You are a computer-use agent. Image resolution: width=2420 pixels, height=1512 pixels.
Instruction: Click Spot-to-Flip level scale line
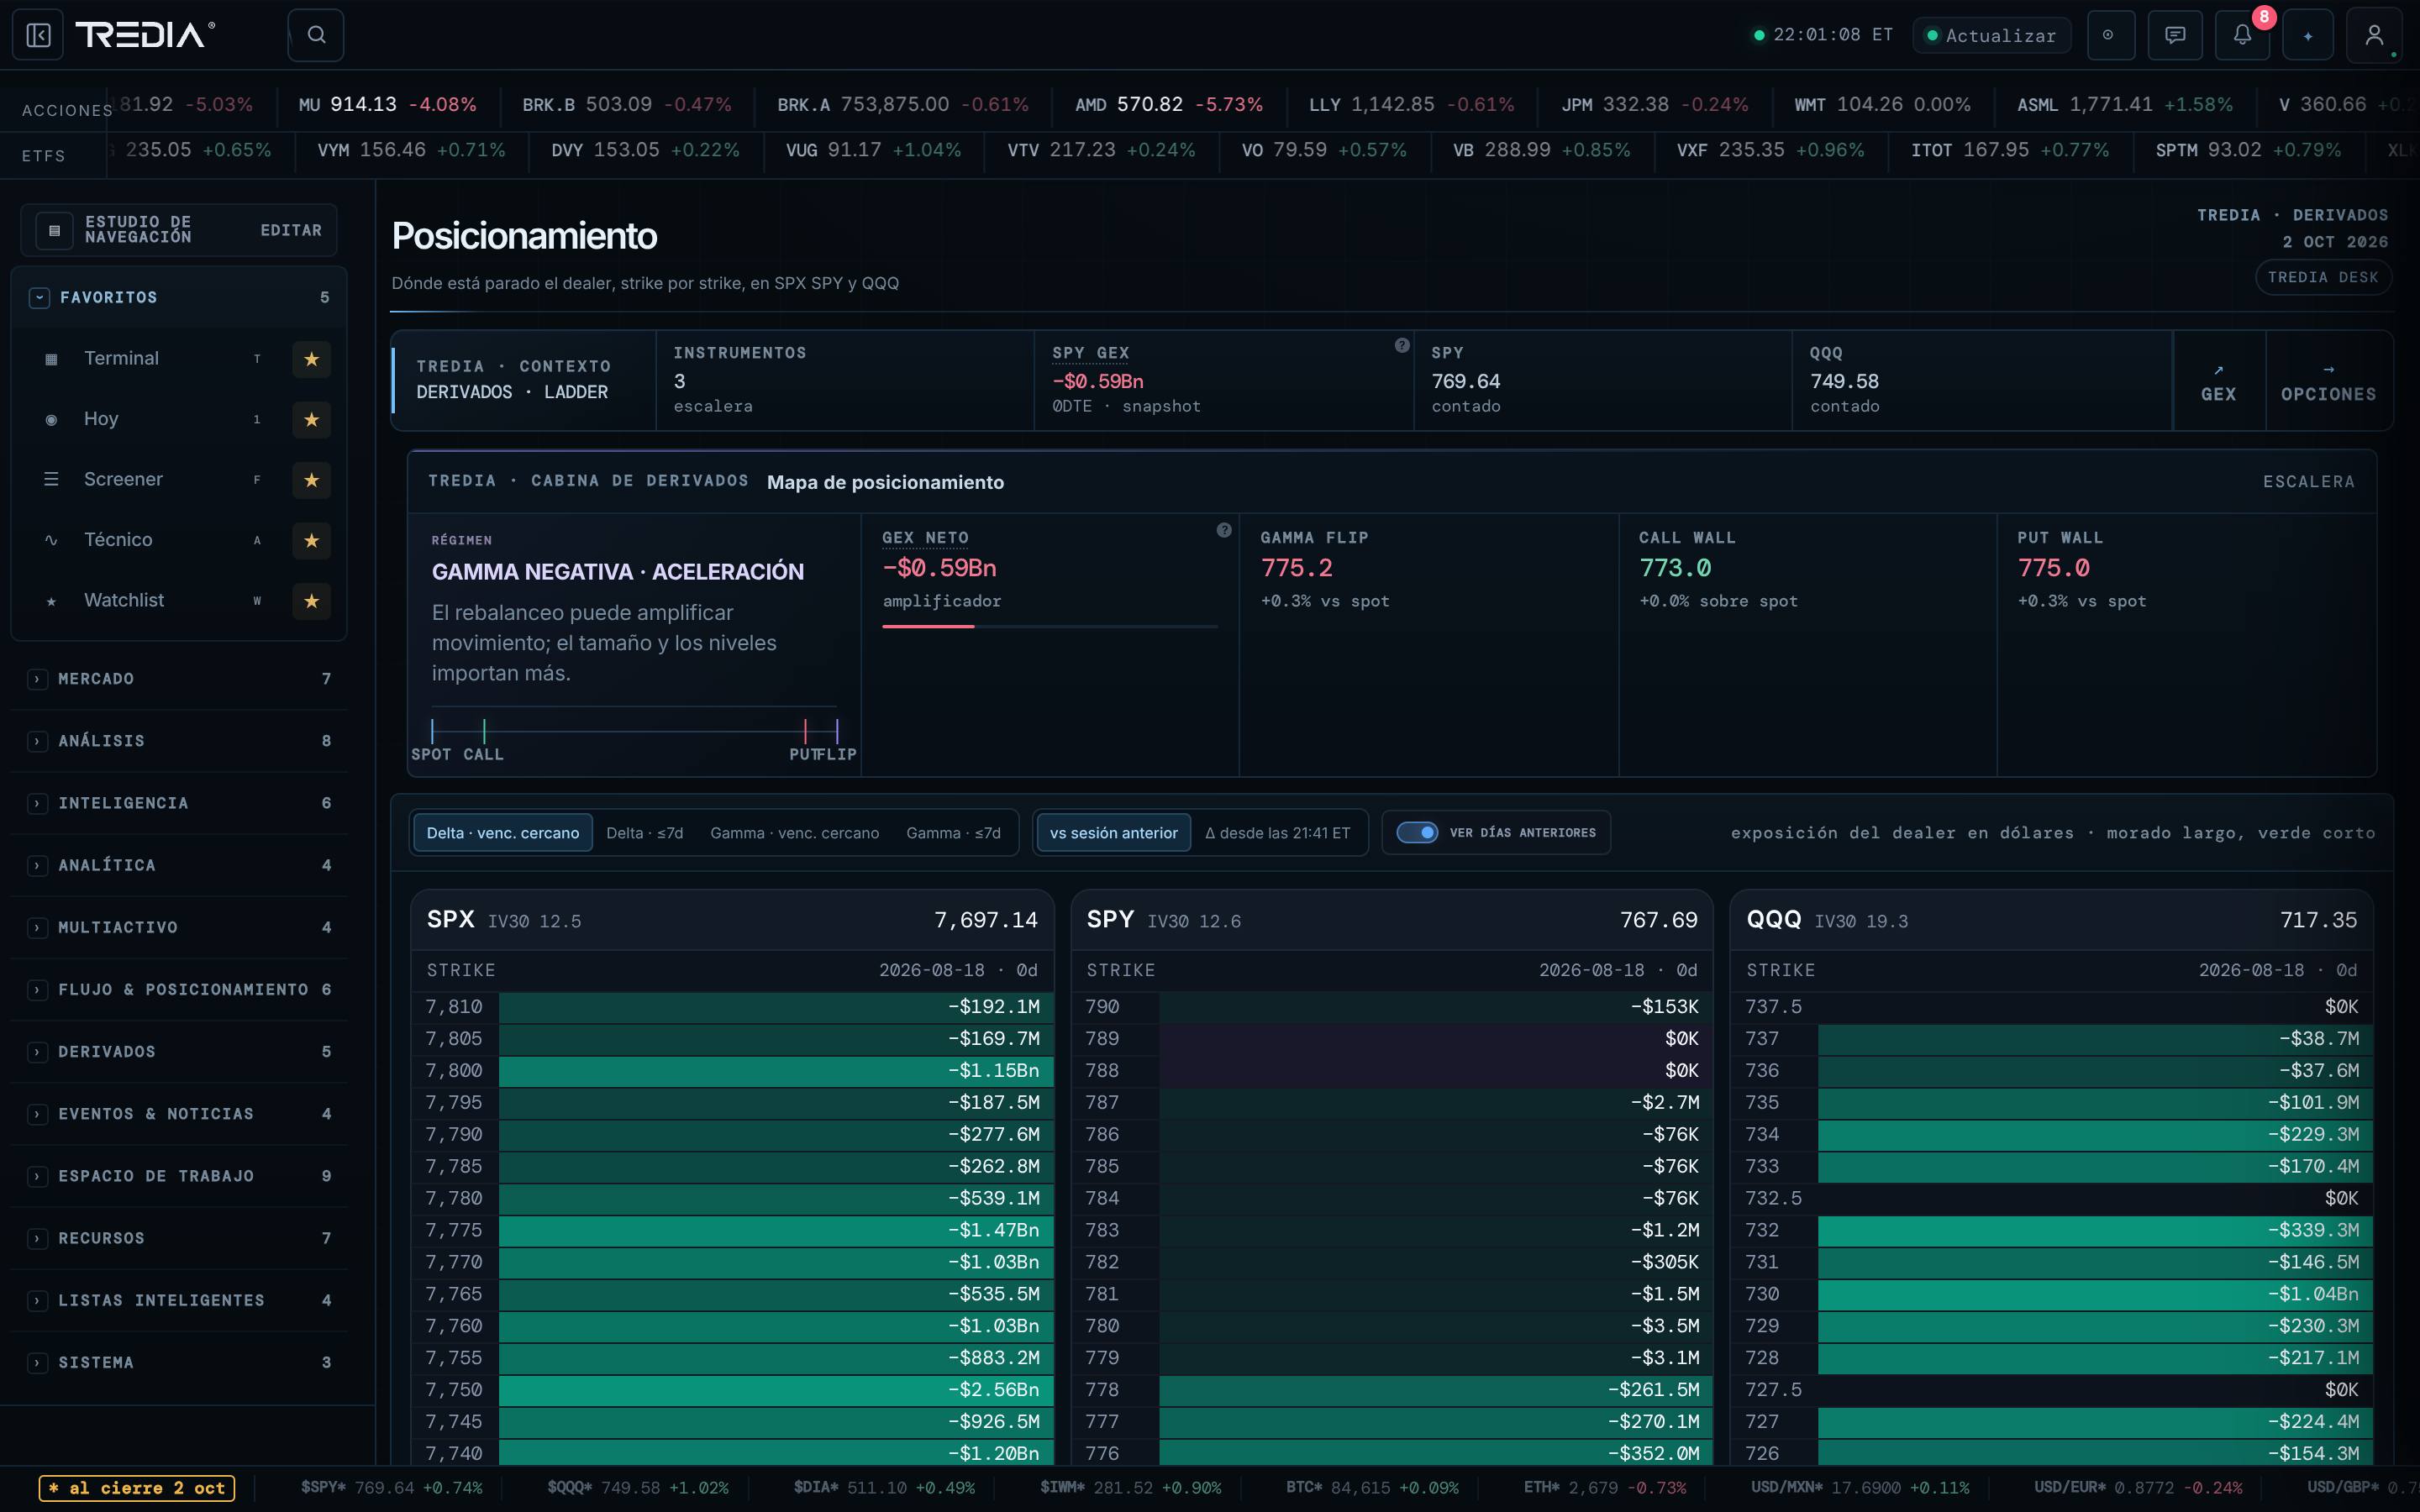pos(634,731)
